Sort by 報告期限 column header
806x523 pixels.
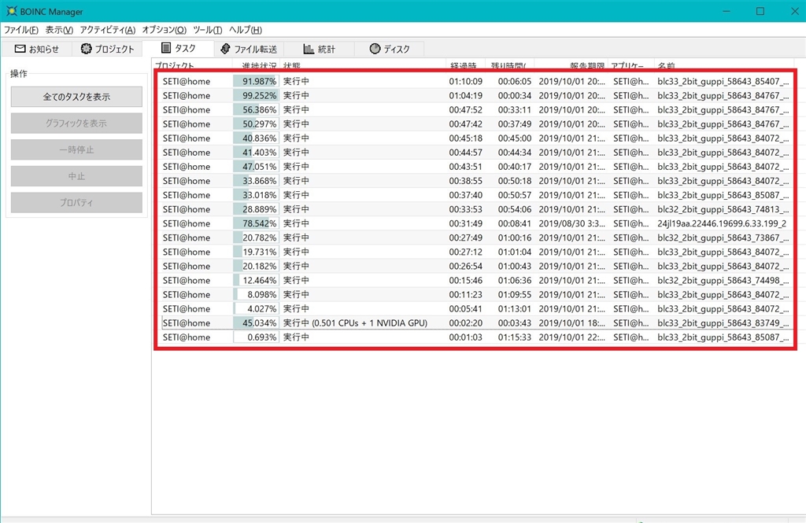(x=571, y=65)
